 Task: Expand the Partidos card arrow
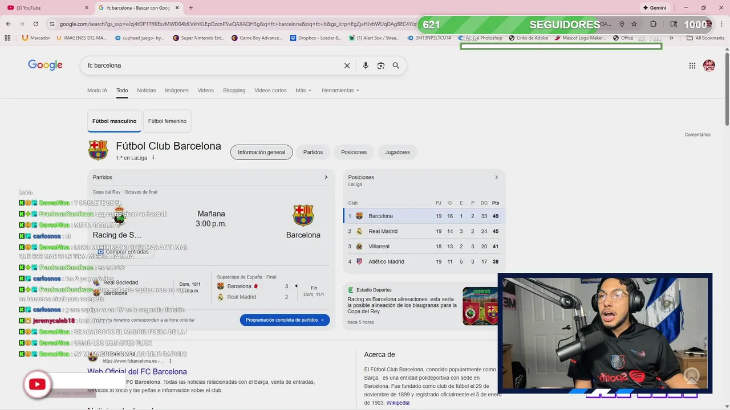(x=326, y=177)
